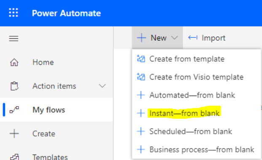The image size is (262, 160).
Task: Expand the Action items chevron
Action: (102, 86)
